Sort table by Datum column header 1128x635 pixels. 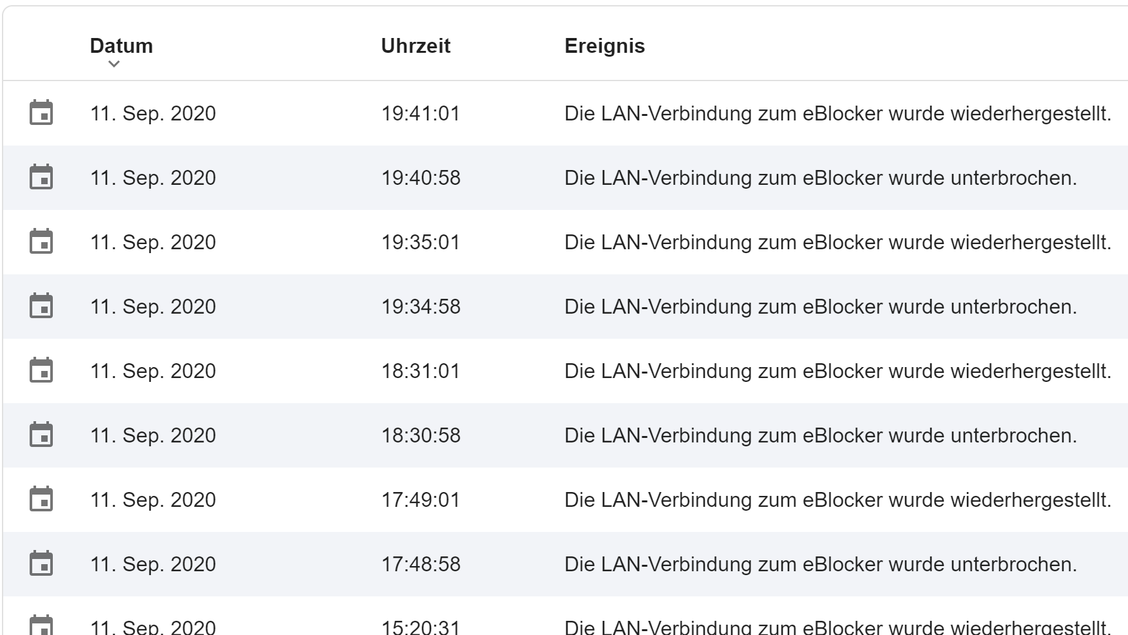pyautogui.click(x=121, y=46)
